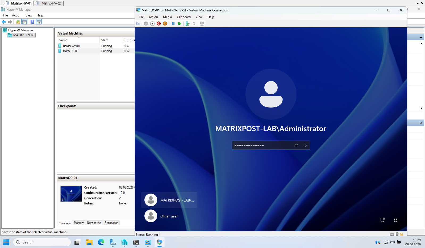Click the taskbar Search box
This screenshot has height=248, width=425.
click(x=42, y=242)
